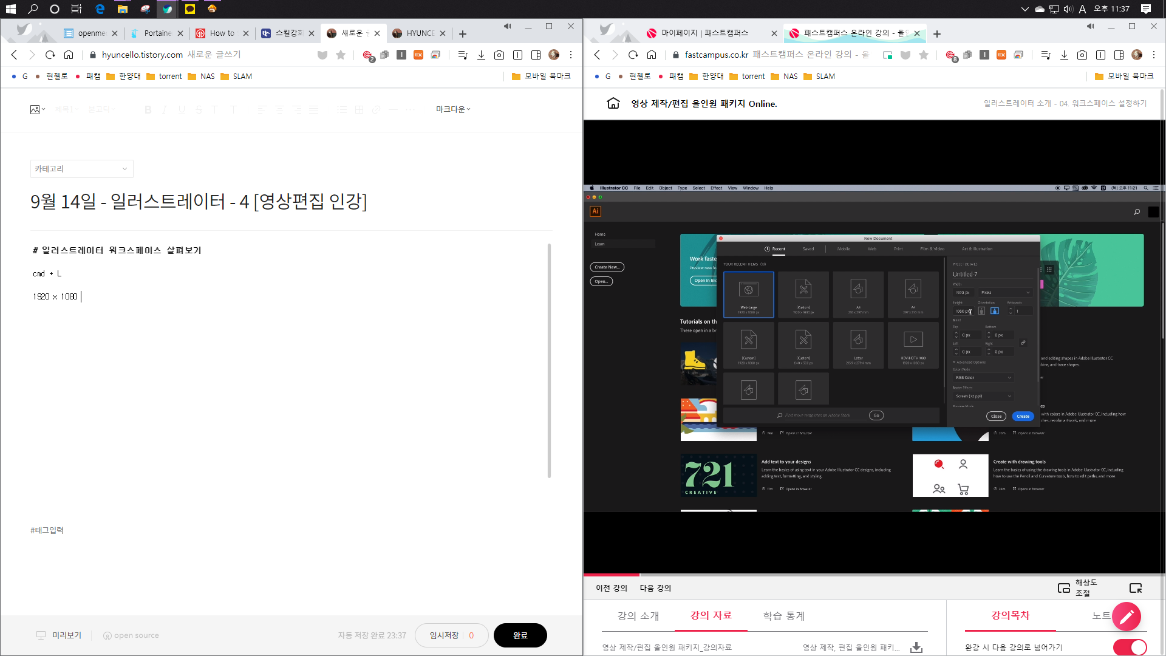Mute the fastcampus tab audio speaker

click(x=1090, y=26)
